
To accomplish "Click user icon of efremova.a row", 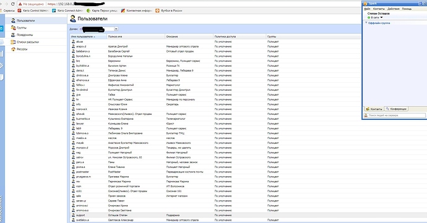I will click(x=73, y=80).
